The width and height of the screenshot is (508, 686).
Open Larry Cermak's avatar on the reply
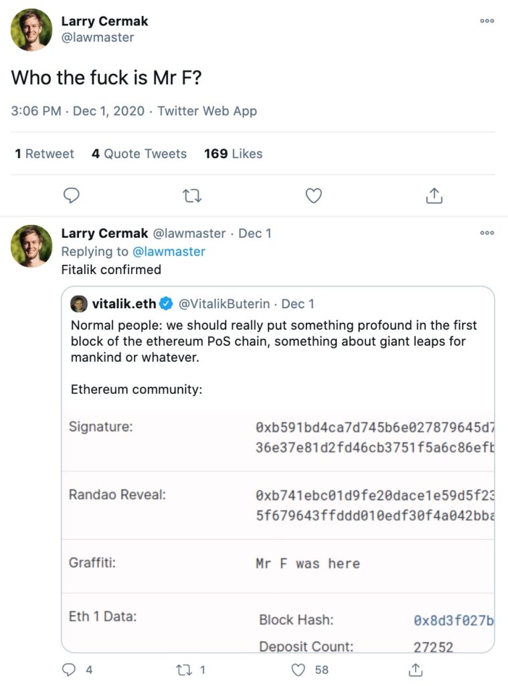(x=31, y=246)
